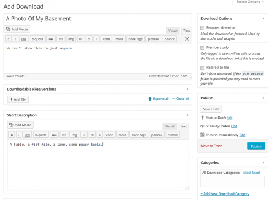Open Most Used categories tab

coord(252,173)
